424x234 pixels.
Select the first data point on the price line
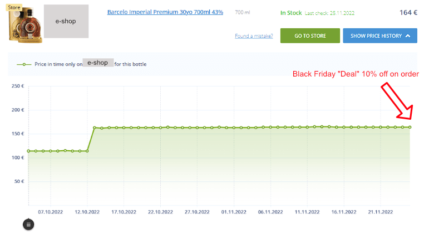[x=28, y=151]
